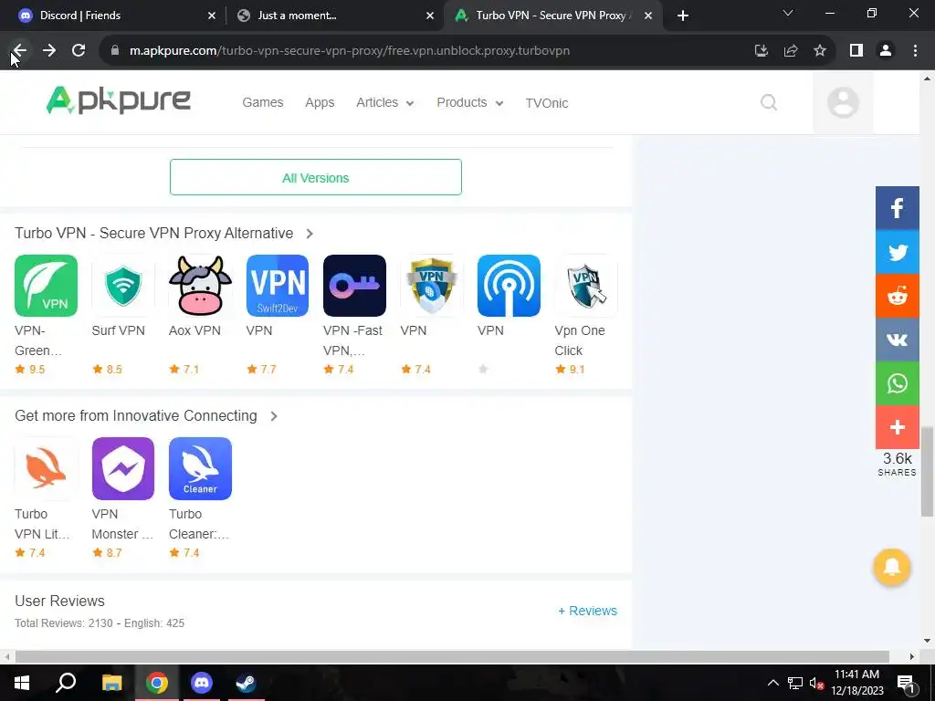Bookmark this page with the star icon
Viewport: 935px width, 701px height.
click(820, 51)
